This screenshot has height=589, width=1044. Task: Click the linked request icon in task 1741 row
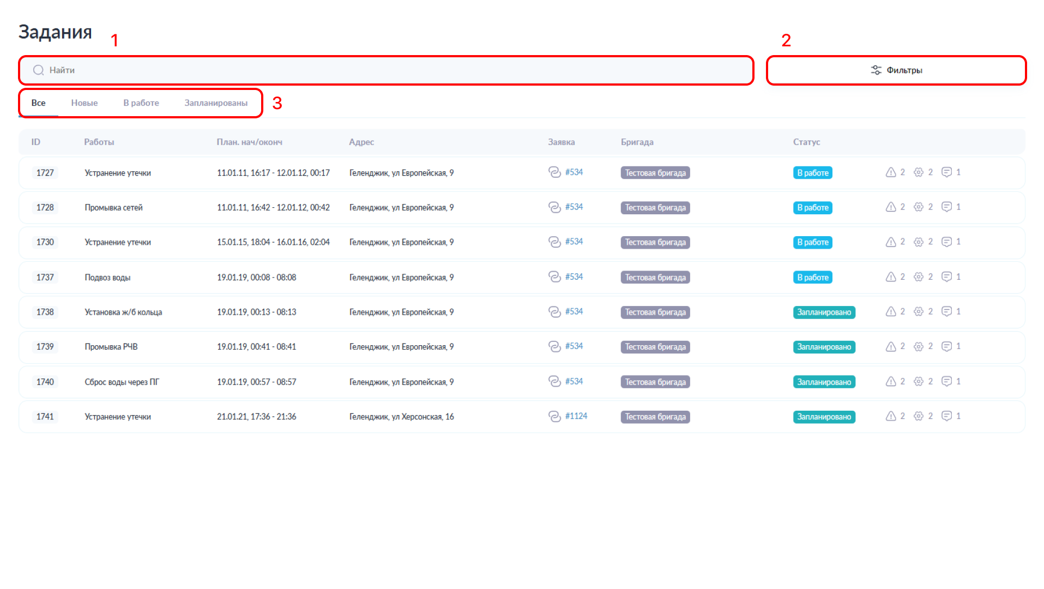point(554,416)
